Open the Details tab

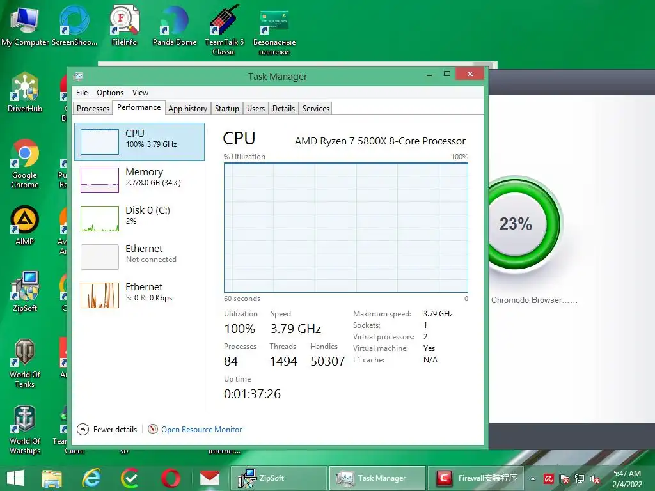(x=283, y=109)
